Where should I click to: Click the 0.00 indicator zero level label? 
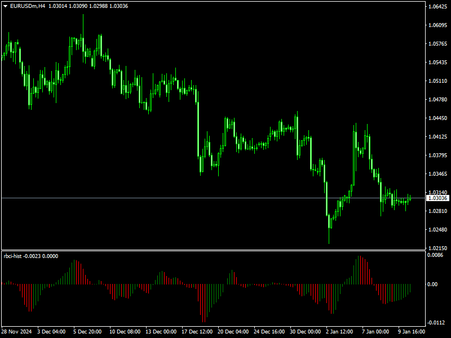[x=432, y=284]
